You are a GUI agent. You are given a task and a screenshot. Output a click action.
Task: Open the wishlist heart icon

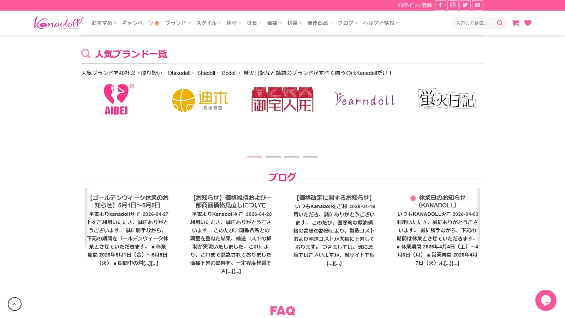pyautogui.click(x=528, y=23)
